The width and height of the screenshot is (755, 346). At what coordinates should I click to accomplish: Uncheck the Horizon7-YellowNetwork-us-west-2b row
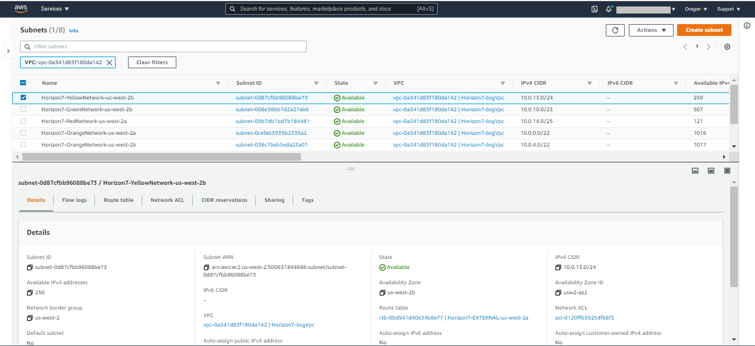pos(24,98)
